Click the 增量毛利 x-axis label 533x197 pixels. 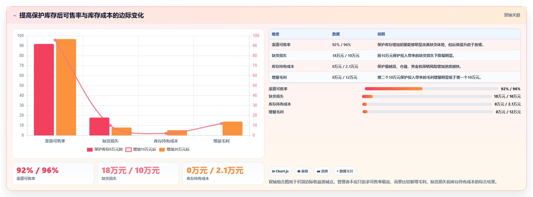pos(221,141)
